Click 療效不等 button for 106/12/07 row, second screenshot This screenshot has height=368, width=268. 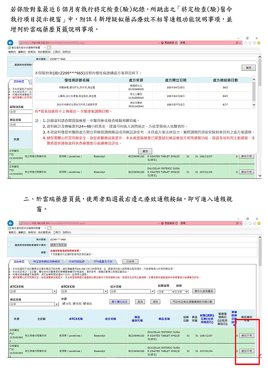[x=247, y=335]
